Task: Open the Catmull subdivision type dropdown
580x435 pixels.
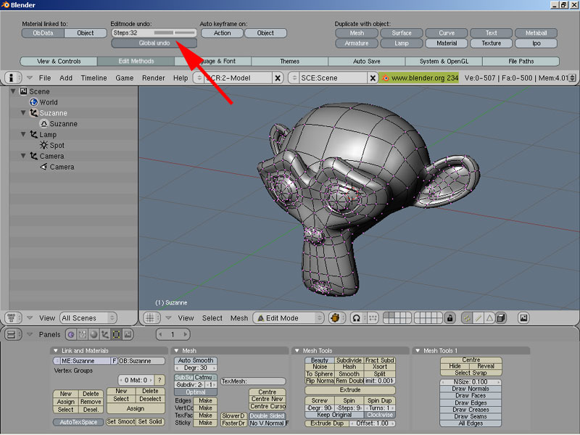Action: pos(205,377)
